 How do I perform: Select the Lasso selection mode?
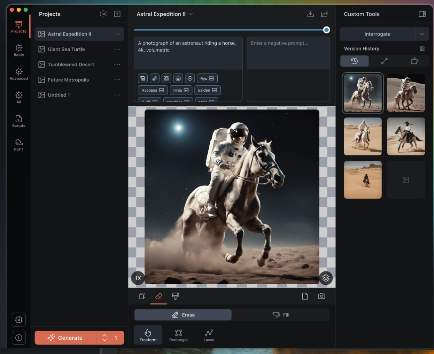pos(209,335)
